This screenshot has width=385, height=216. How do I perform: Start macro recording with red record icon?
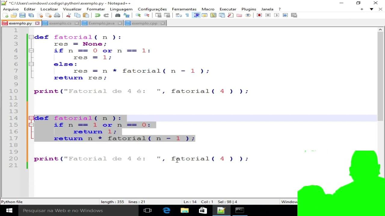coord(259,15)
